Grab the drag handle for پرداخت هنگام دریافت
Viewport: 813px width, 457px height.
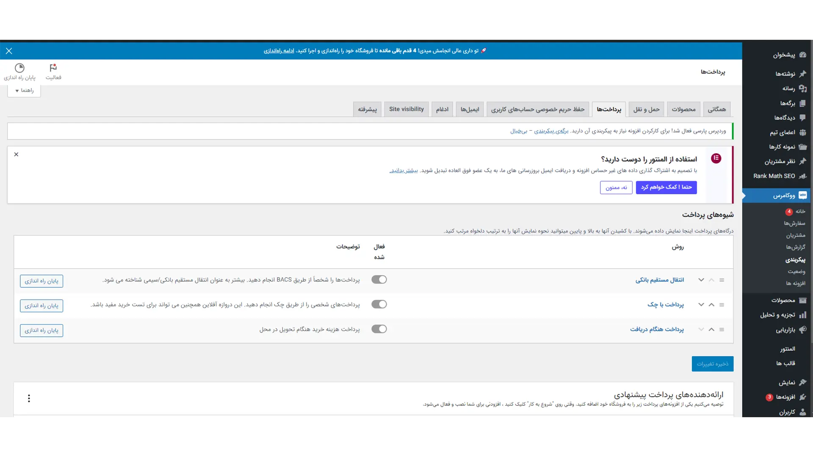722,329
